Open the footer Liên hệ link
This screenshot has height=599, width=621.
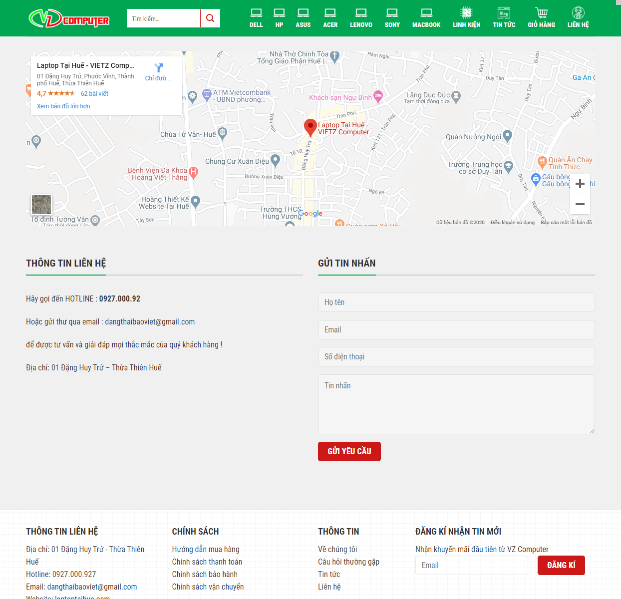tap(329, 587)
